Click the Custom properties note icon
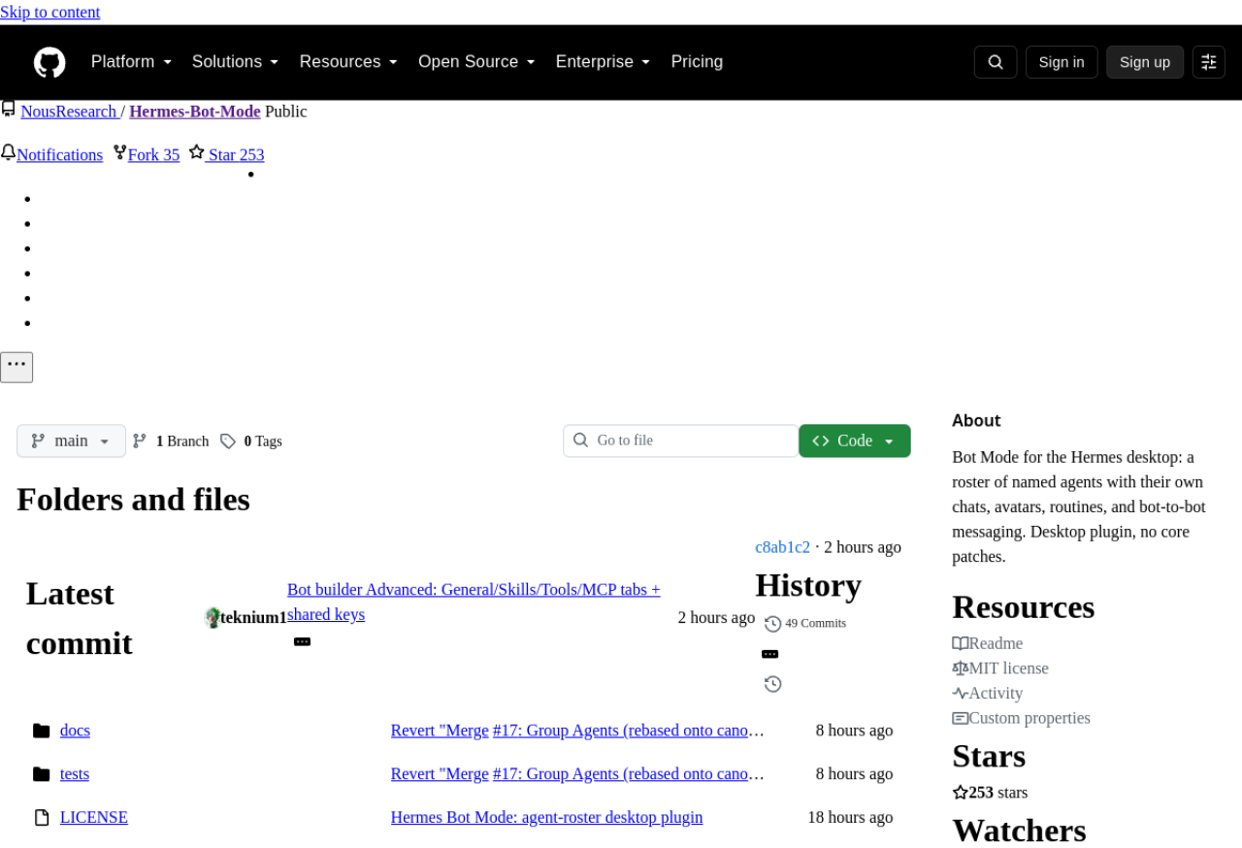 click(x=961, y=718)
